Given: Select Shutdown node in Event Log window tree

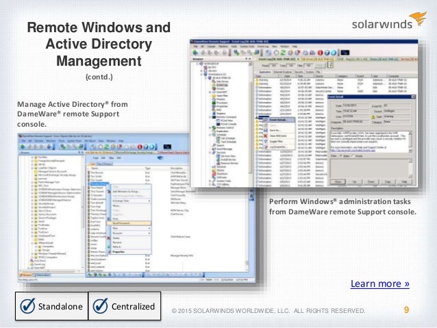Looking at the screenshot, I should pyautogui.click(x=221, y=174).
